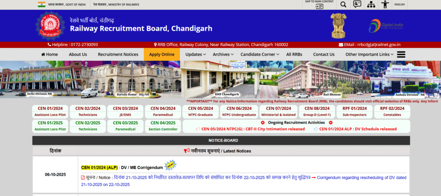Click CEN 01/2024 Assistant Loco Pilot button

click(50, 112)
